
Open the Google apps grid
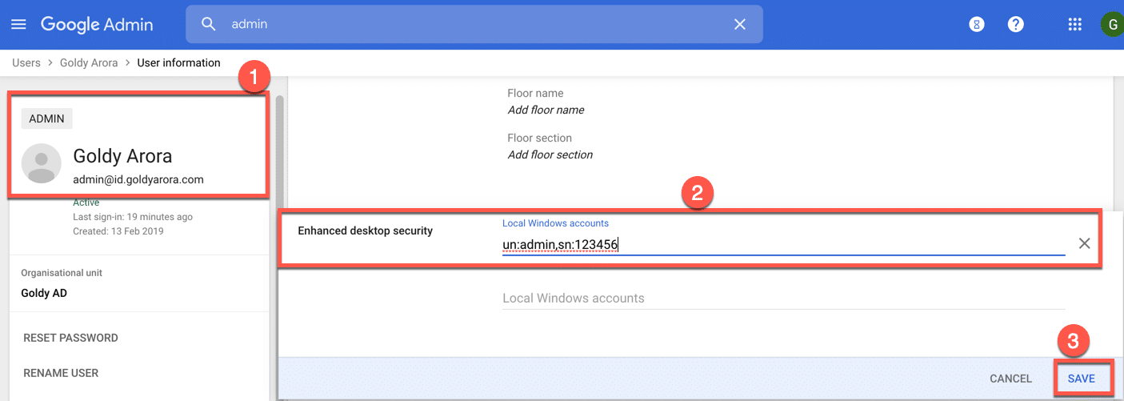pyautogui.click(x=1075, y=24)
